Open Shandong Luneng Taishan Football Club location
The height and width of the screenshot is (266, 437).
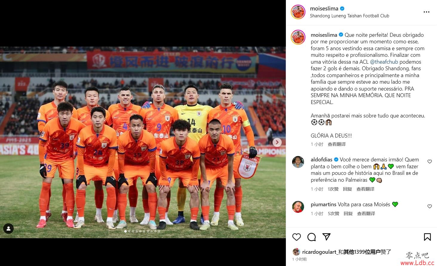tap(349, 16)
